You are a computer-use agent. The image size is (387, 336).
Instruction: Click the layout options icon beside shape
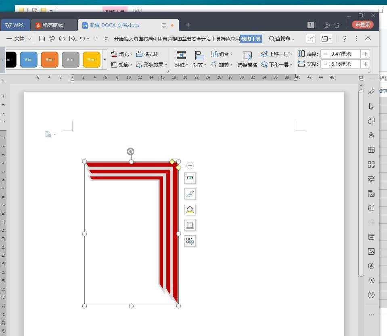point(190,178)
